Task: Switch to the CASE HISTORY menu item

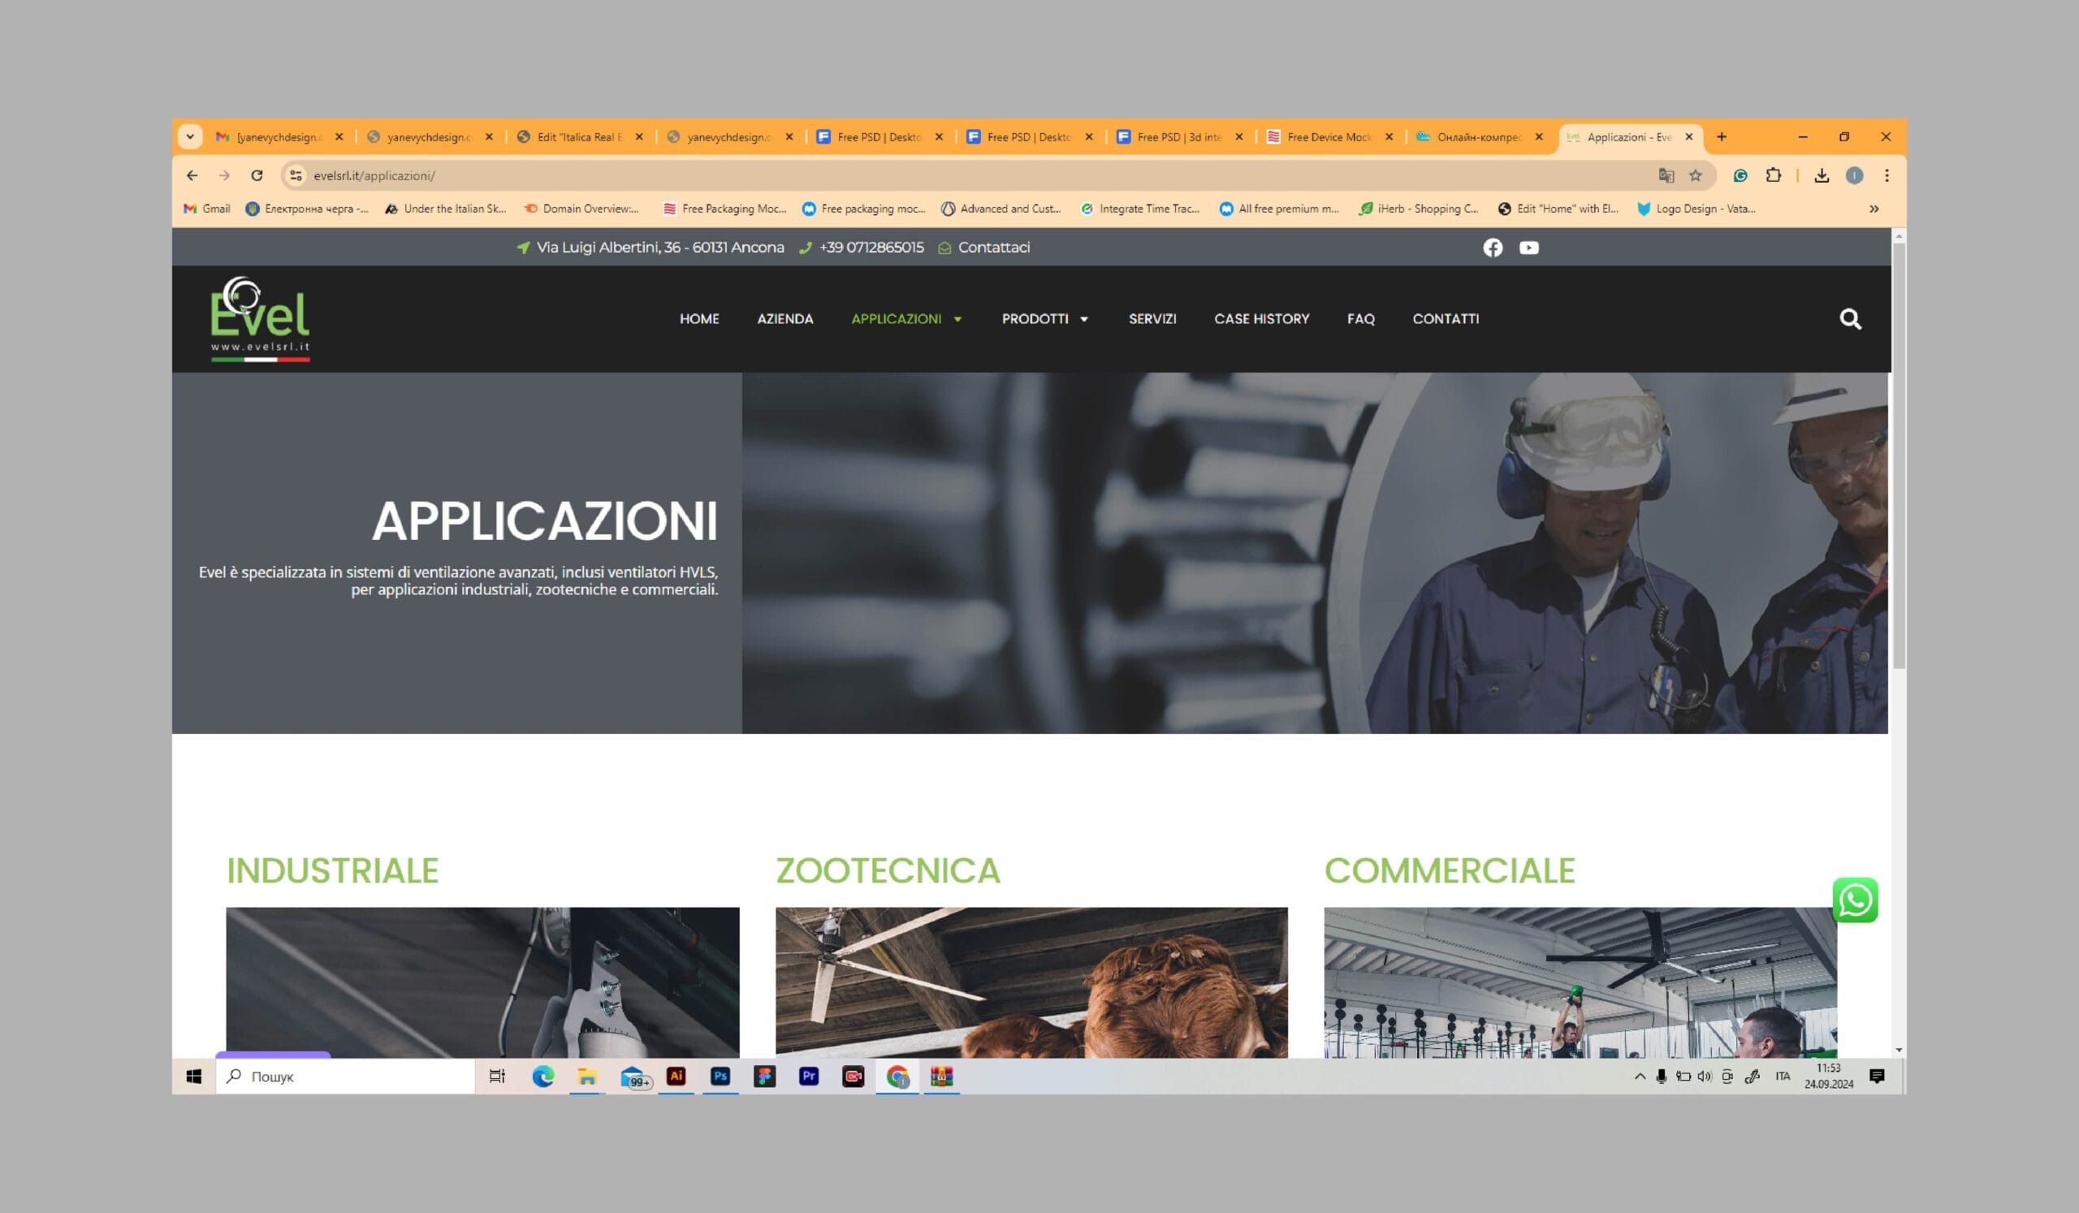Action: click(1260, 319)
